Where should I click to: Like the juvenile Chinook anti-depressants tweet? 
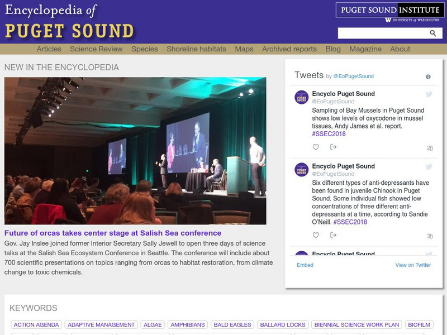(x=316, y=235)
